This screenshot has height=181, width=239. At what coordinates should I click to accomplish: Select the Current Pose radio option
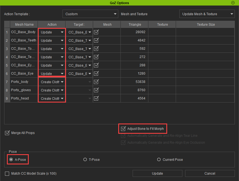(x=159, y=159)
